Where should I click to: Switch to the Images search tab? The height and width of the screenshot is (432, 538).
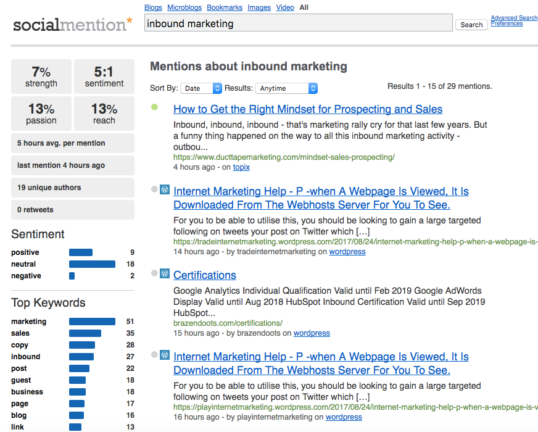pyautogui.click(x=259, y=7)
